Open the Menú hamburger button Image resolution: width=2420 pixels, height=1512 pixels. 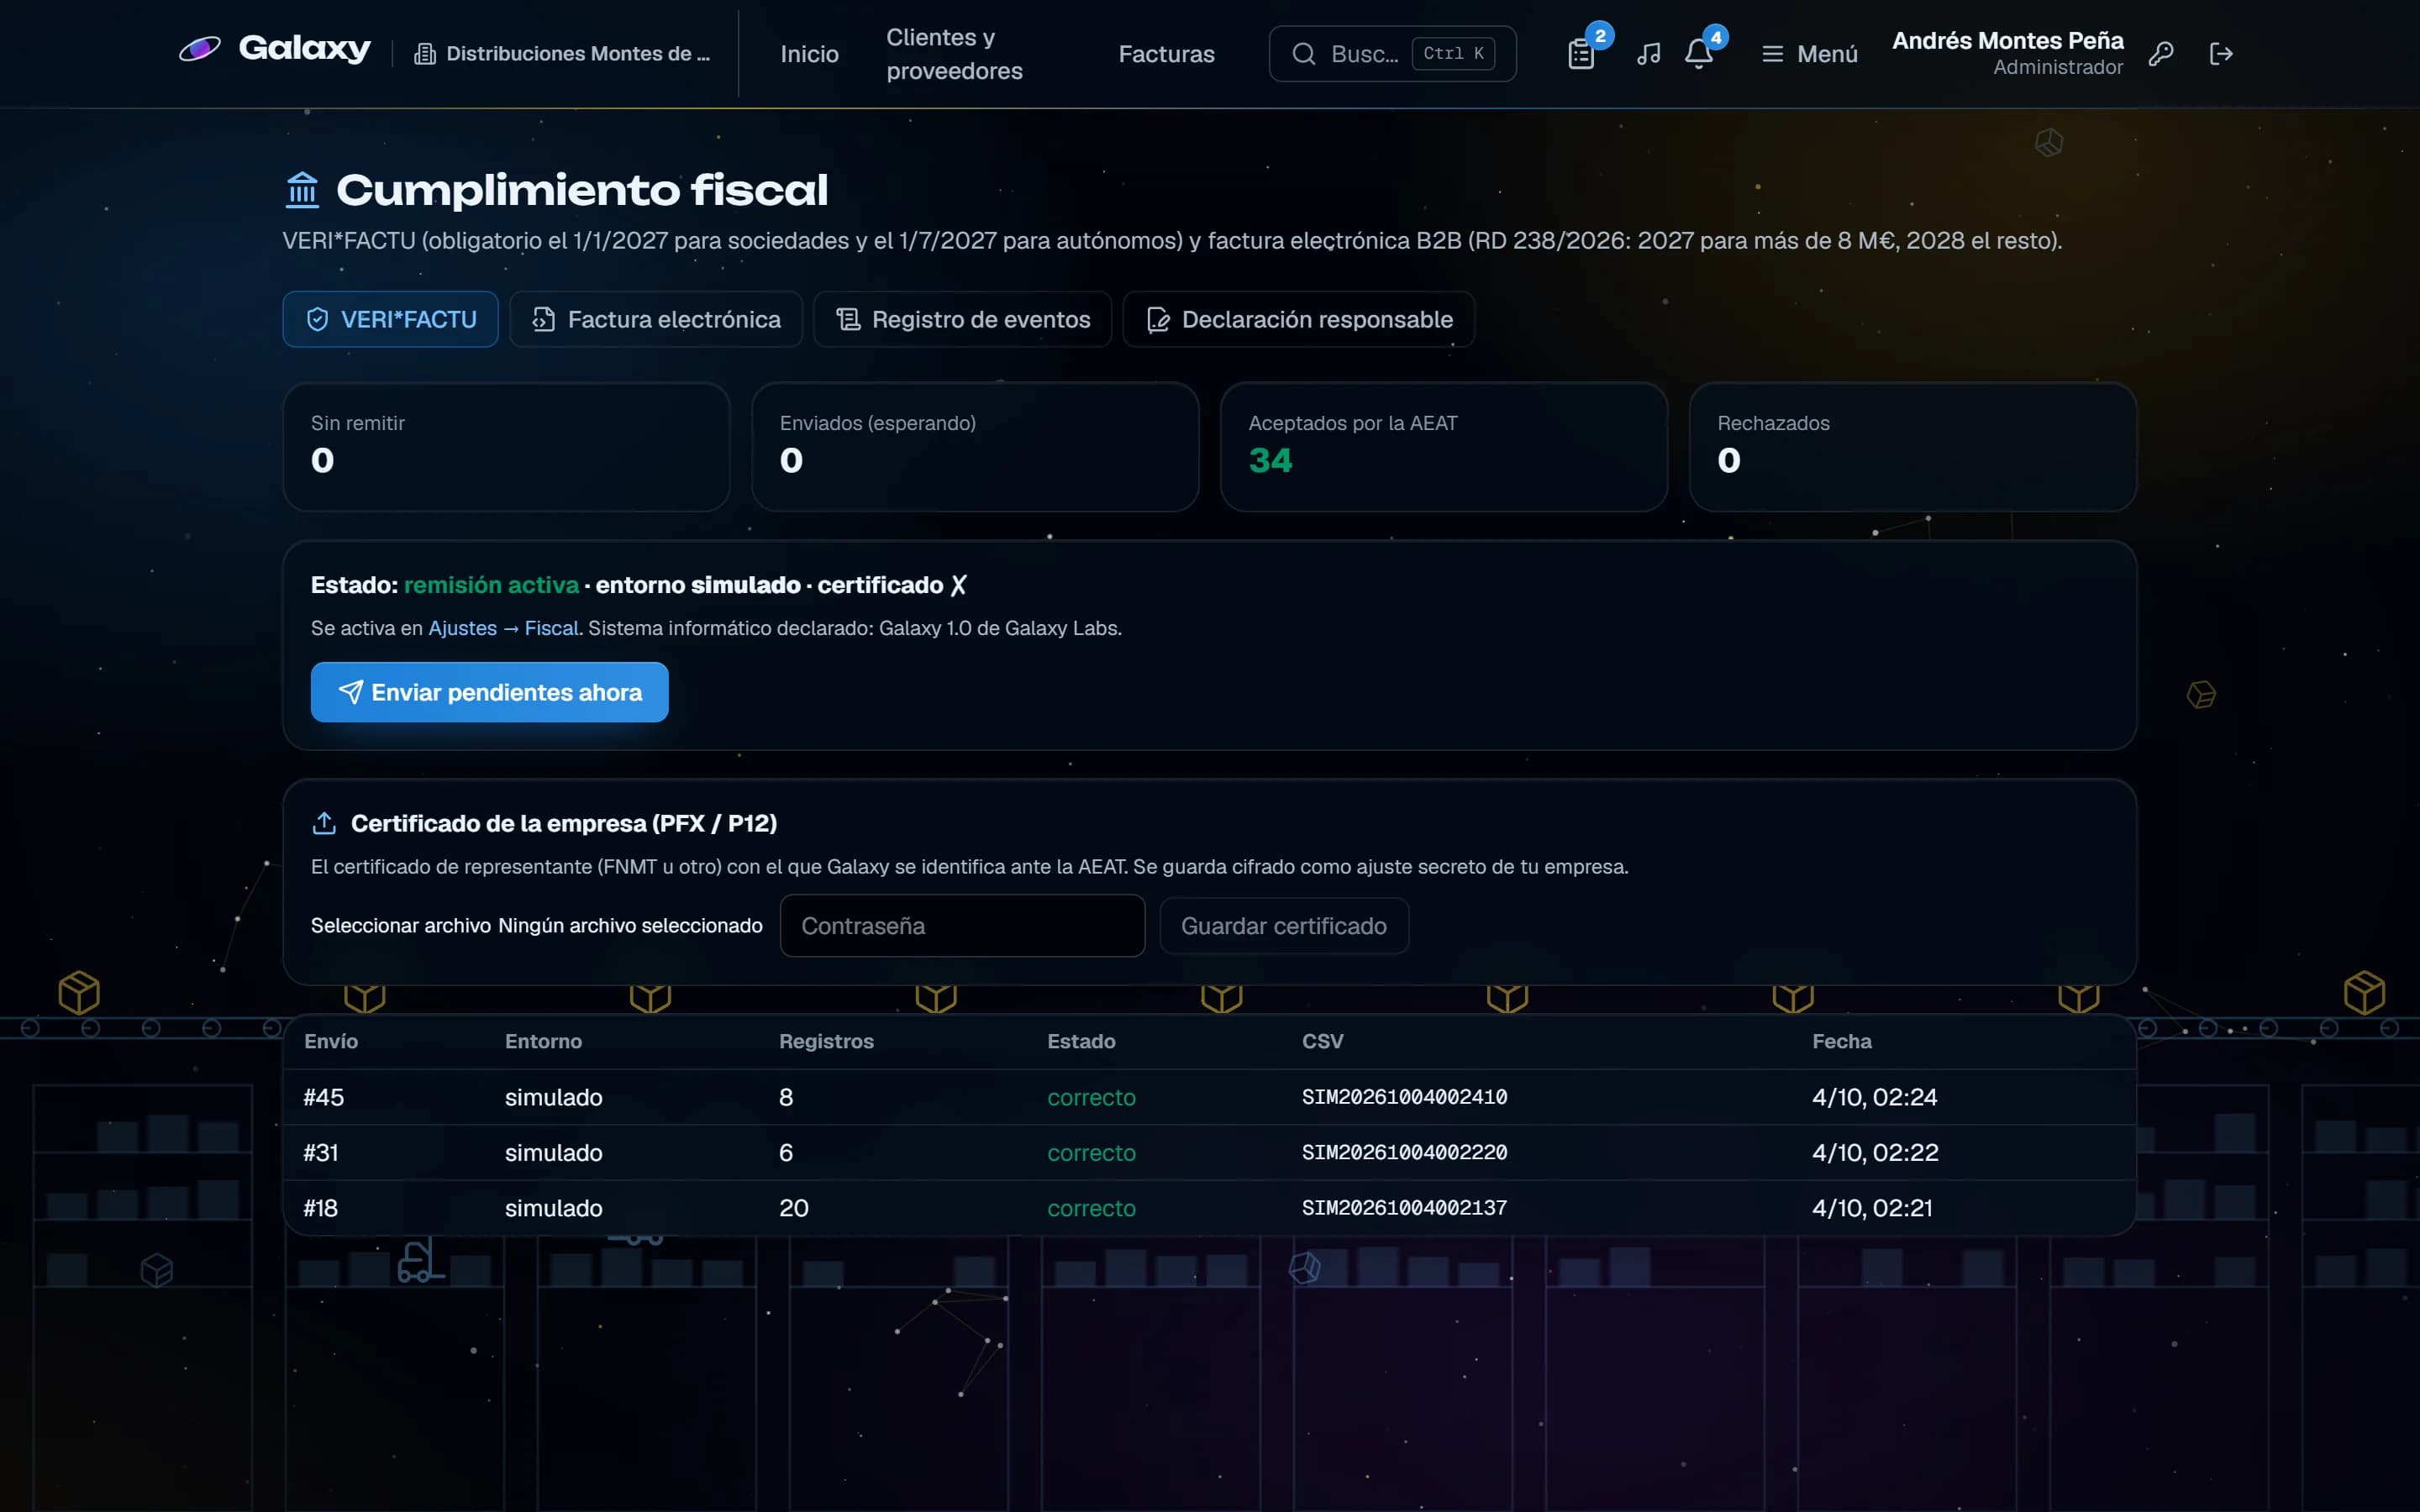click(x=1809, y=54)
